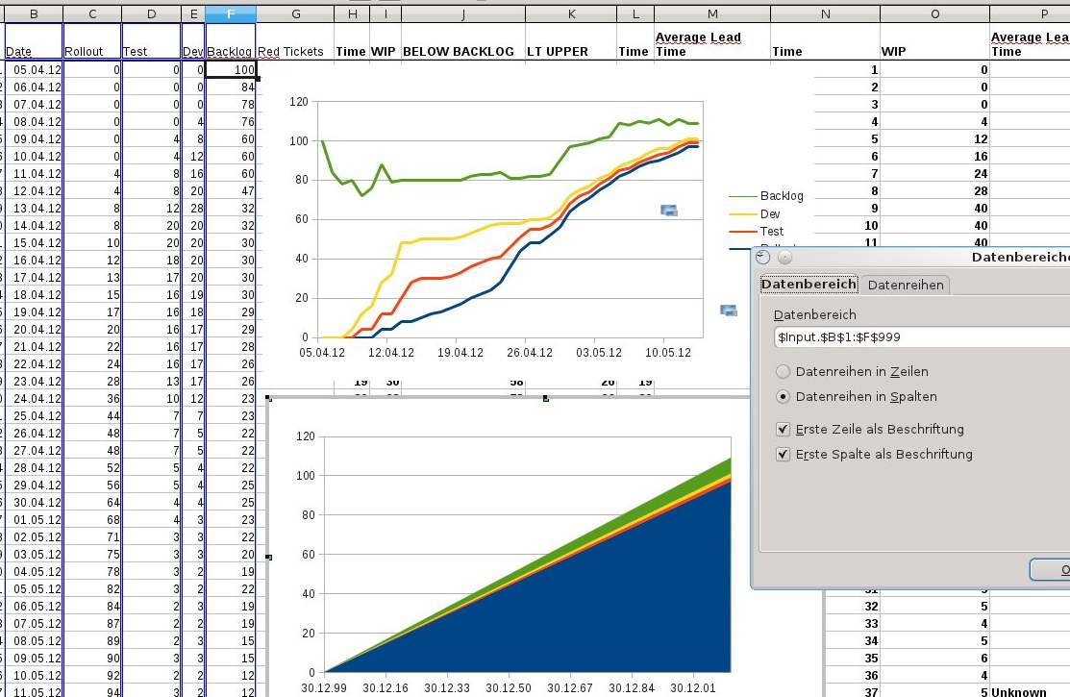Image resolution: width=1070 pixels, height=697 pixels.
Task: Switch to the Datenreihen tab
Action: (x=906, y=285)
